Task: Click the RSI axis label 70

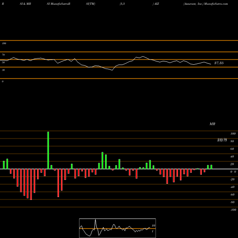Action: 3,55
